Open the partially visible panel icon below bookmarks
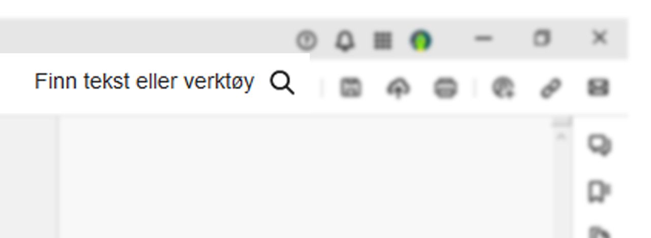651x238 pixels. tap(600, 233)
